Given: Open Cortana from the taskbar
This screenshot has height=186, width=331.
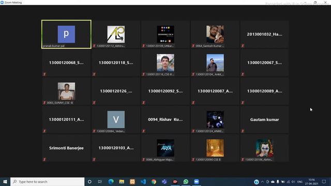Looking at the screenshot, I should click(x=89, y=181).
